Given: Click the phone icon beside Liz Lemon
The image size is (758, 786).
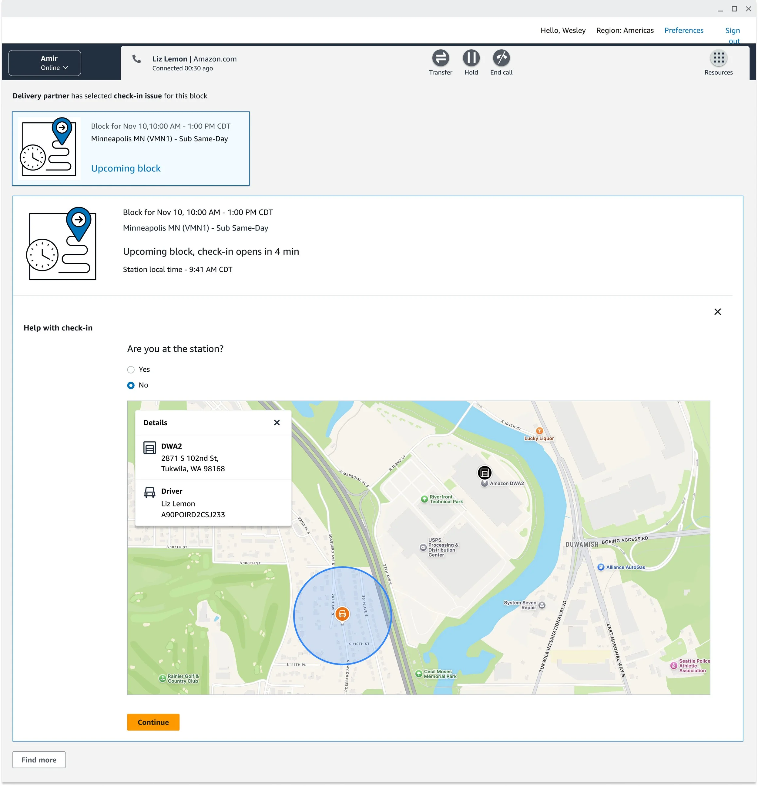Looking at the screenshot, I should (x=136, y=59).
